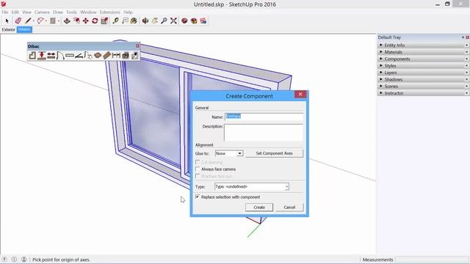Pick the Scale tool

(104, 21)
